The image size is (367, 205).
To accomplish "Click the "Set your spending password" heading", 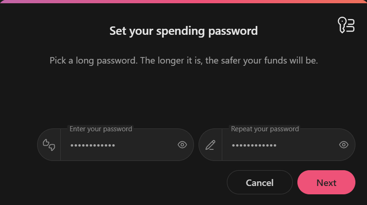I will pos(183,31).
